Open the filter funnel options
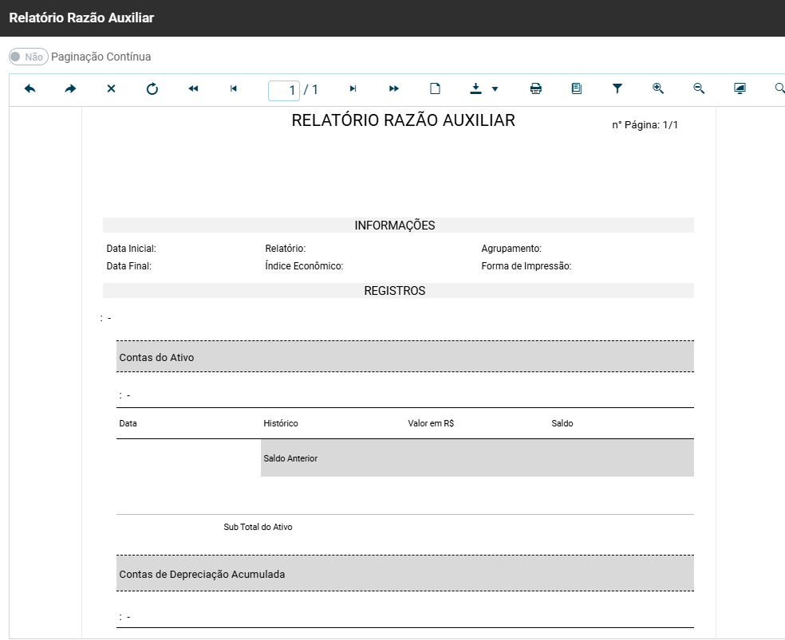Image resolution: width=785 pixels, height=640 pixels. point(617,89)
